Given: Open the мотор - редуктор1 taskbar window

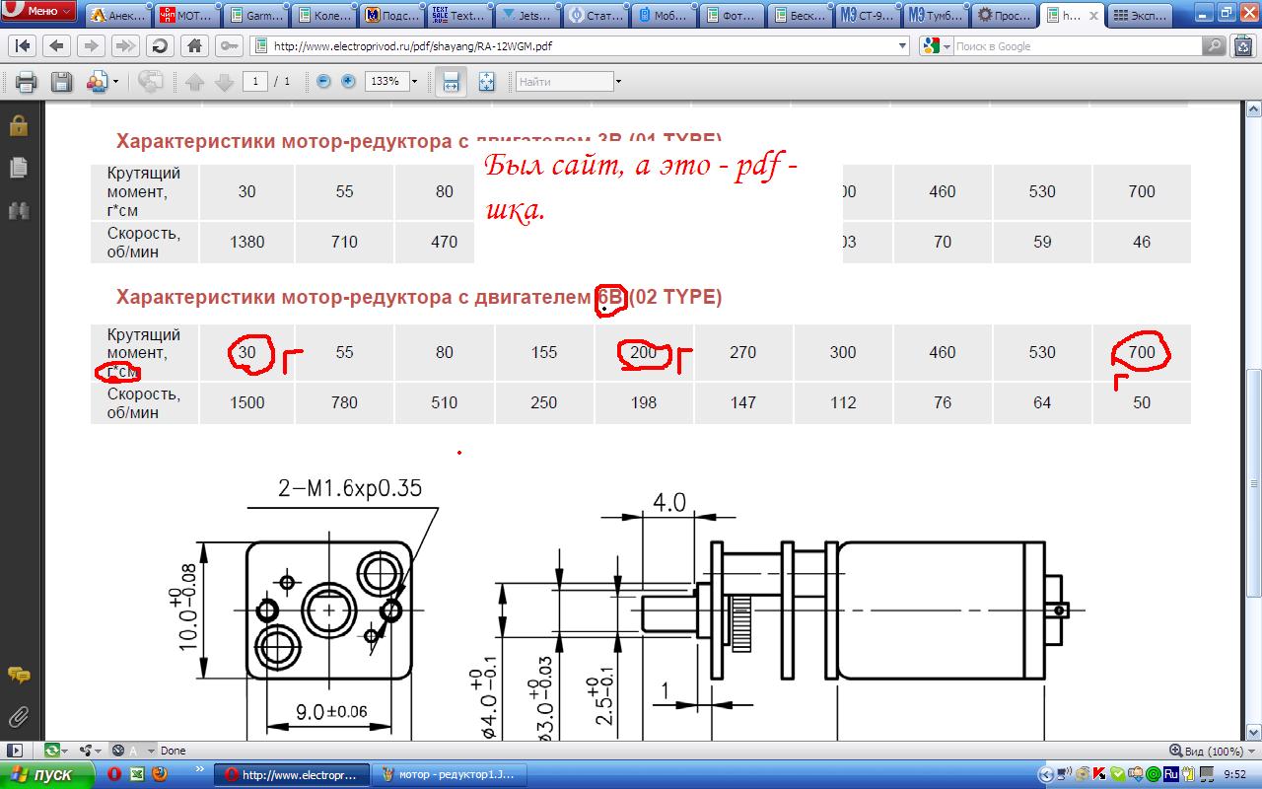Looking at the screenshot, I should (448, 774).
